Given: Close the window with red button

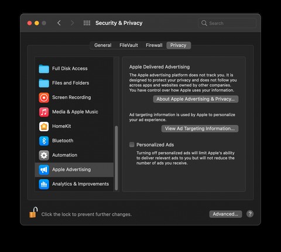Looking at the screenshot, I should coord(29,23).
